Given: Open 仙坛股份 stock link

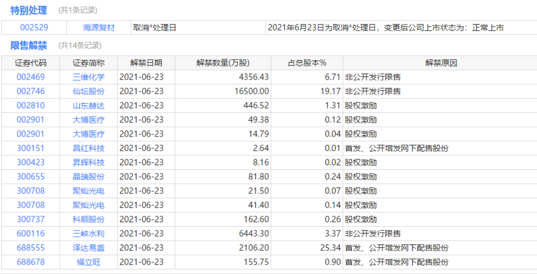Looking at the screenshot, I should 89,91.
